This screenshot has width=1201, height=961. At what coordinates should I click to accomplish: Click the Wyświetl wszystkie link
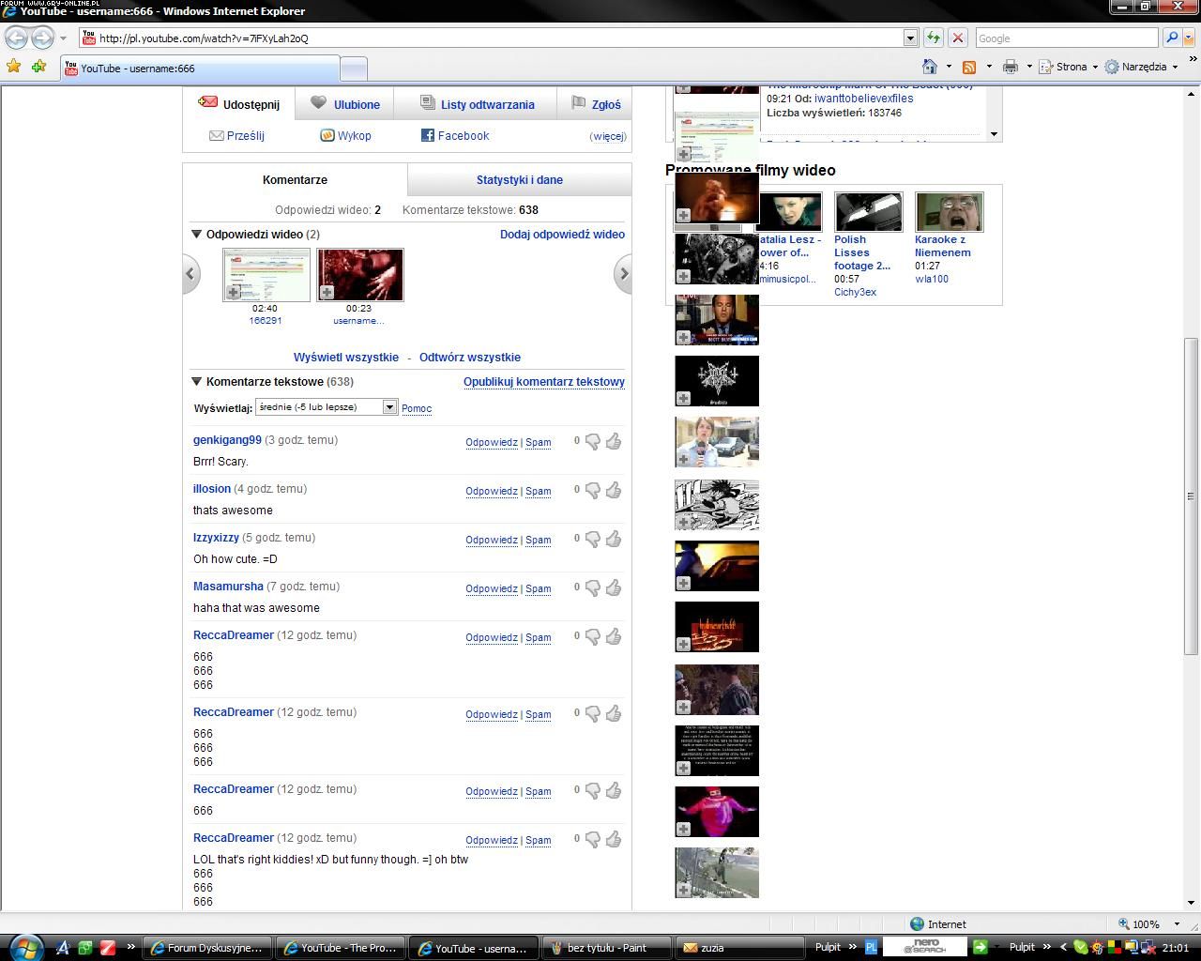click(346, 357)
